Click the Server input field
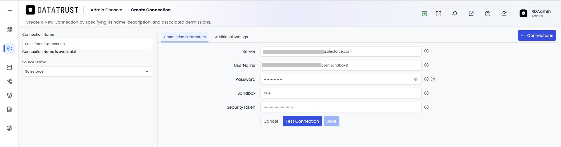Image resolution: width=561 pixels, height=147 pixels. click(x=341, y=51)
